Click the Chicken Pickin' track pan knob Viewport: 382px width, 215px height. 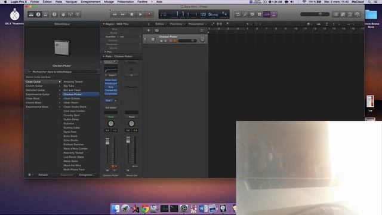(x=202, y=39)
